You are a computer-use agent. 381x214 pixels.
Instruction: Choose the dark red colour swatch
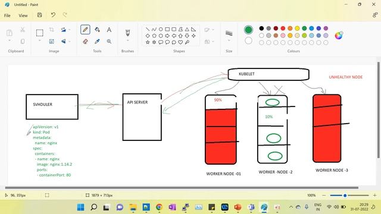tap(276, 29)
